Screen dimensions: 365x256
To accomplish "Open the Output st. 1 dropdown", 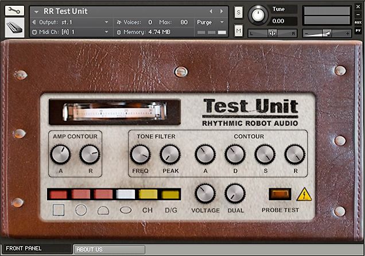I will click(106, 22).
